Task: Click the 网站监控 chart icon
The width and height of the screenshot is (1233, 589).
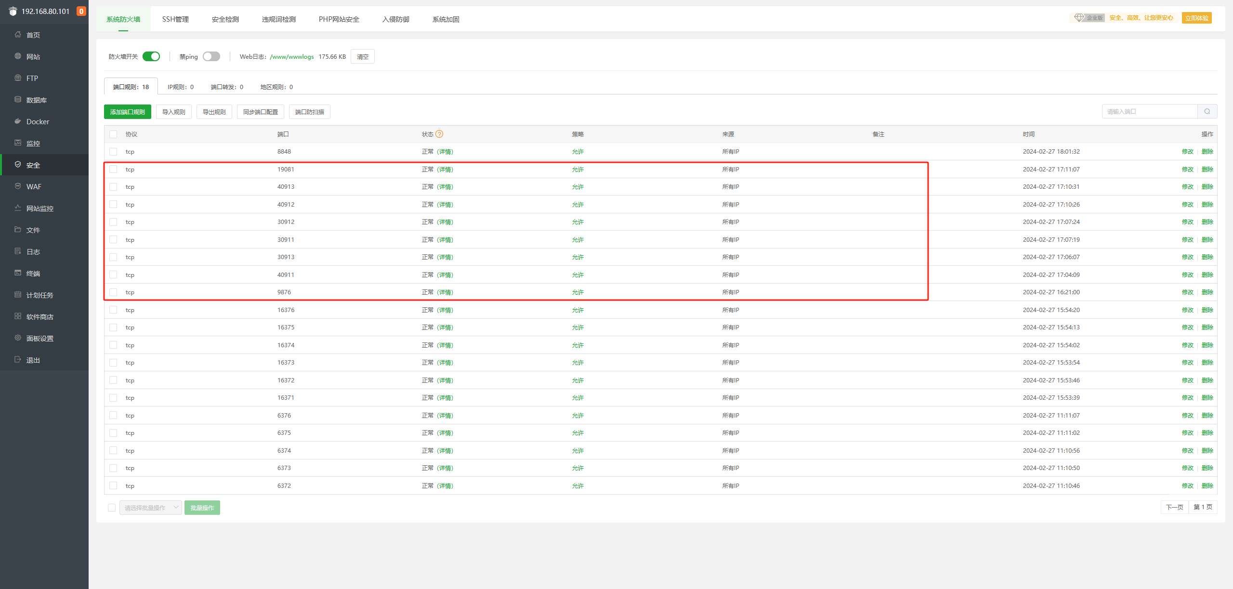Action: pos(18,208)
